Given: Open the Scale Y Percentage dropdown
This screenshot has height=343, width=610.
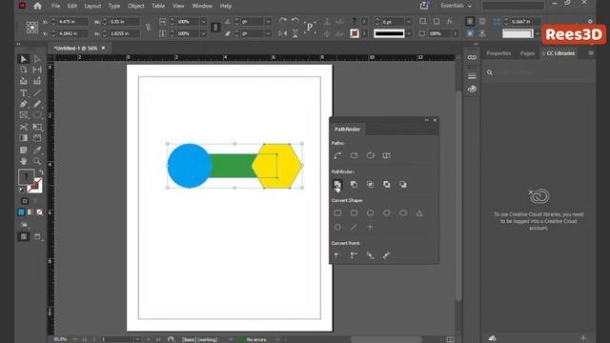Looking at the screenshot, I should pyautogui.click(x=203, y=34).
